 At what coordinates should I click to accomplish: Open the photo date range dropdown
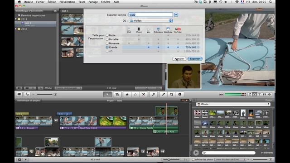[230, 159]
